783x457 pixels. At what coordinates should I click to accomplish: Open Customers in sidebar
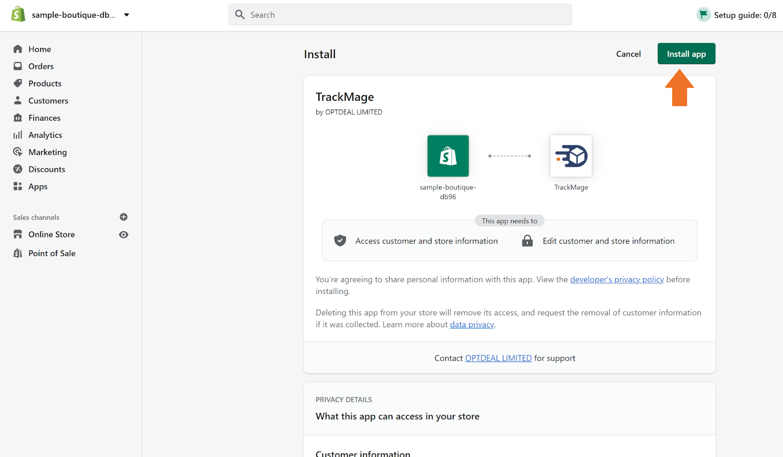[48, 100]
